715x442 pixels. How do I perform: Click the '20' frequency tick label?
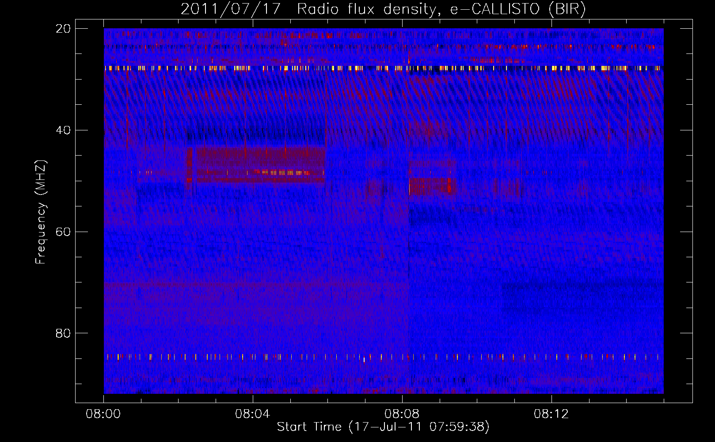point(64,29)
